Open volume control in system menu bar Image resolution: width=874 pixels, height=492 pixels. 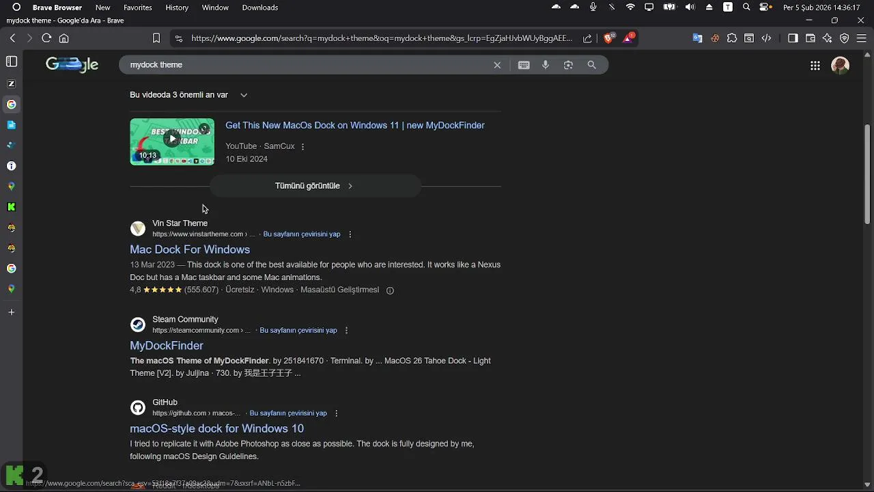690,8
